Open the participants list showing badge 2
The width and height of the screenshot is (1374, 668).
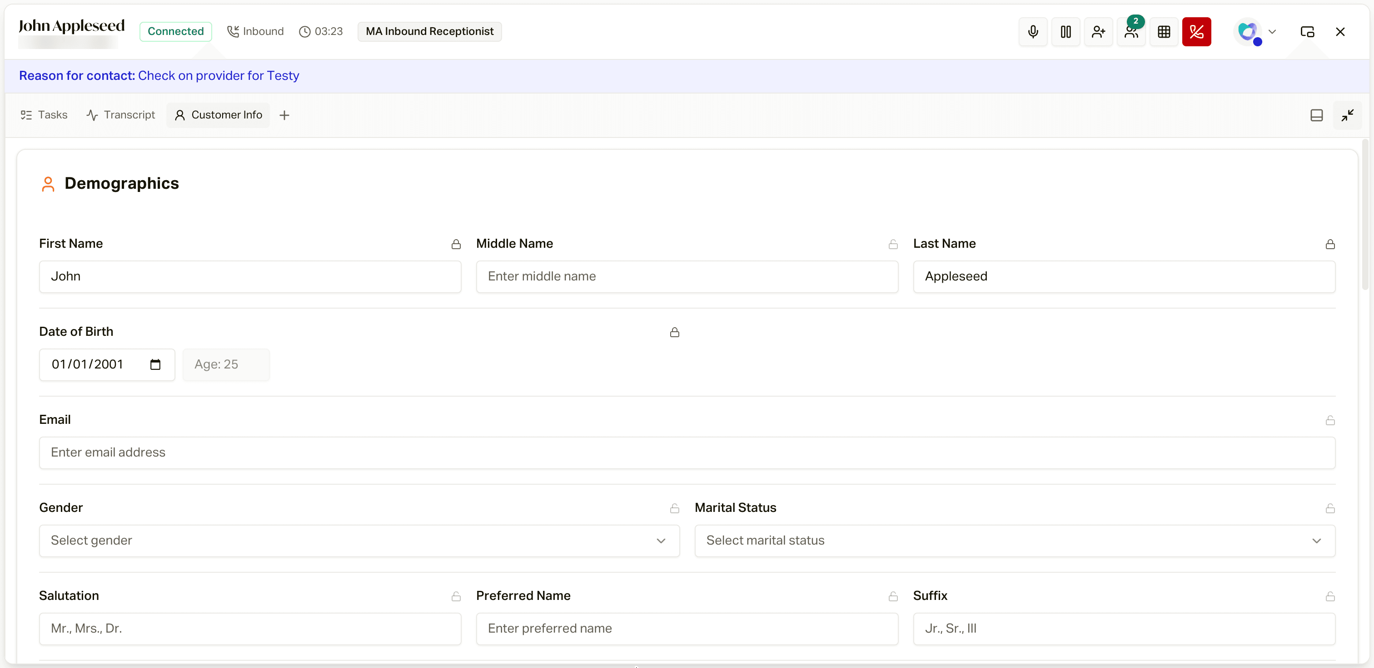(x=1131, y=32)
